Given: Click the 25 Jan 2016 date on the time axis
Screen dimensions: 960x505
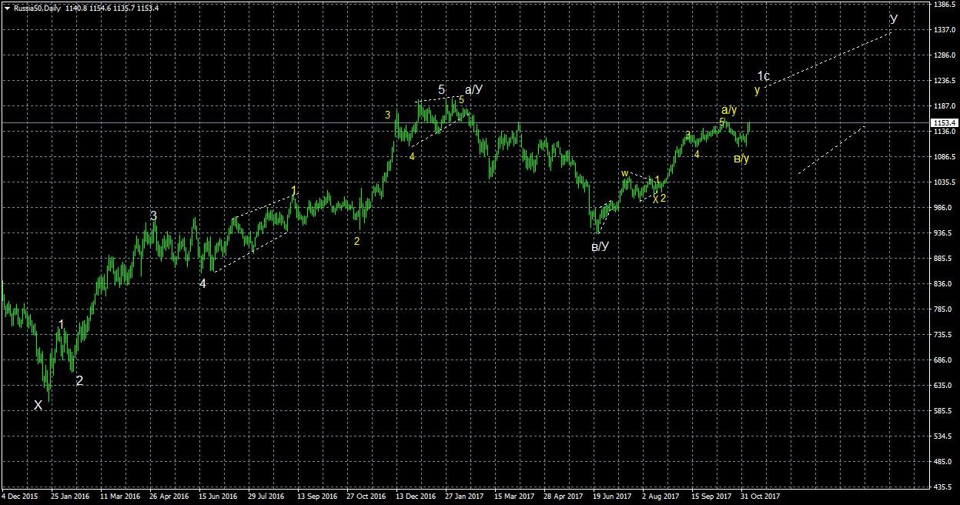Looking at the screenshot, I should [70, 497].
